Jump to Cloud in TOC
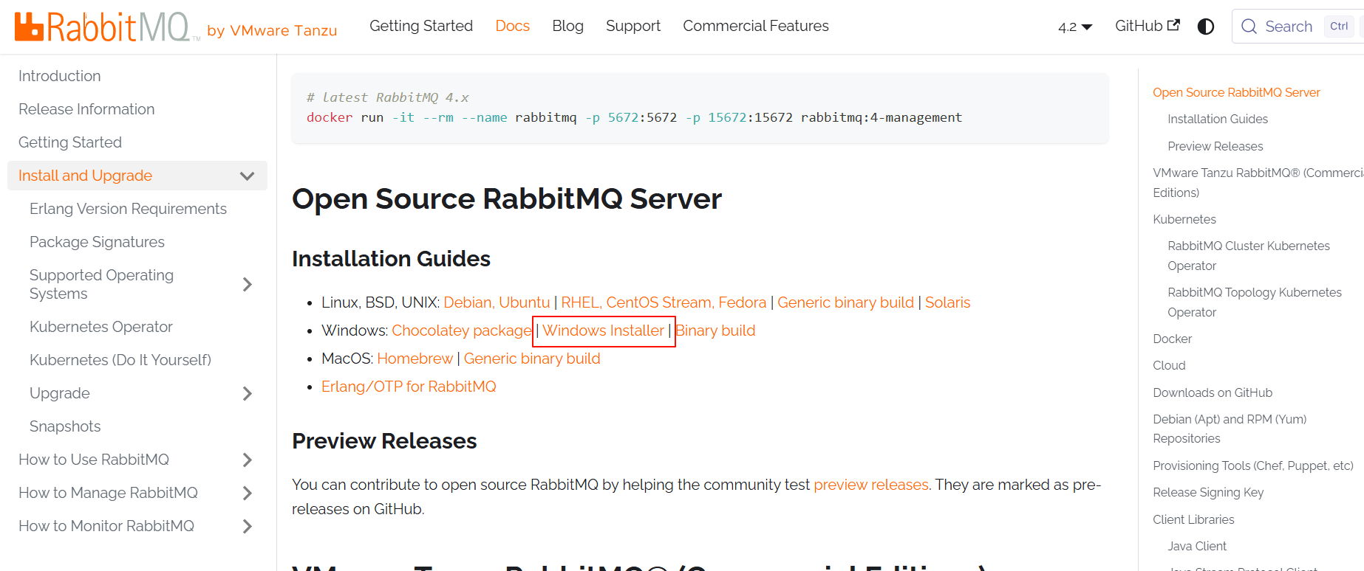This screenshot has width=1364, height=571. [1169, 365]
